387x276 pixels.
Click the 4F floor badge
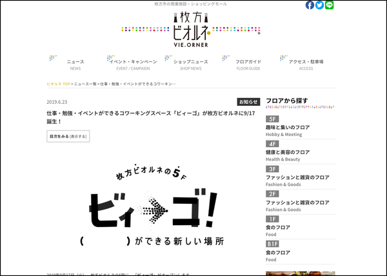pos(272,144)
